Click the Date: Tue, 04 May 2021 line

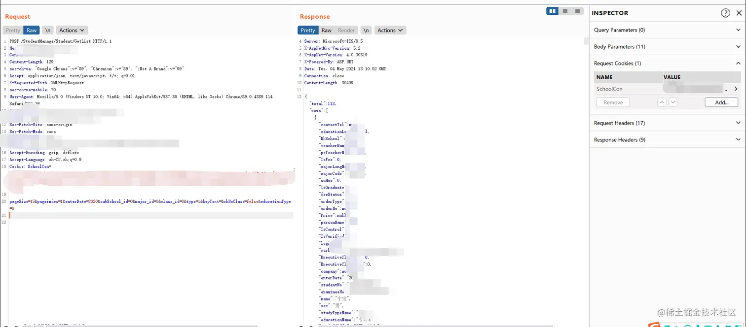click(x=345, y=69)
